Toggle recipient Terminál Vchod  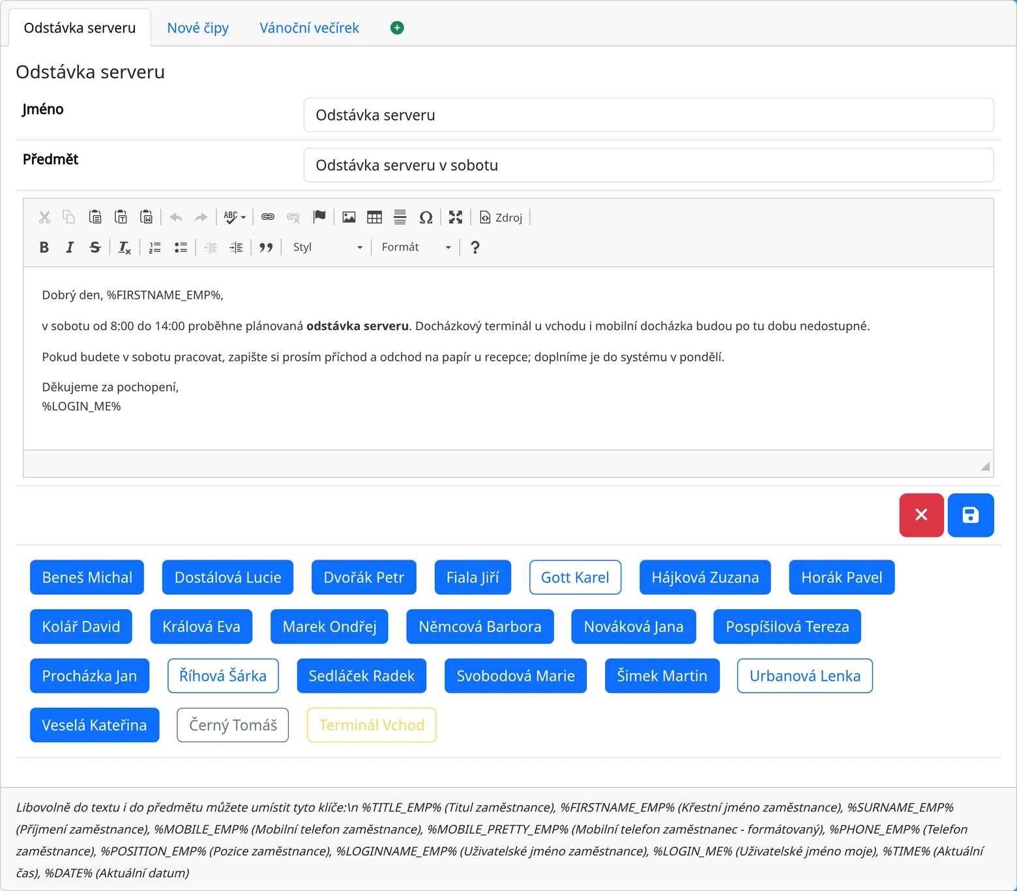click(372, 725)
